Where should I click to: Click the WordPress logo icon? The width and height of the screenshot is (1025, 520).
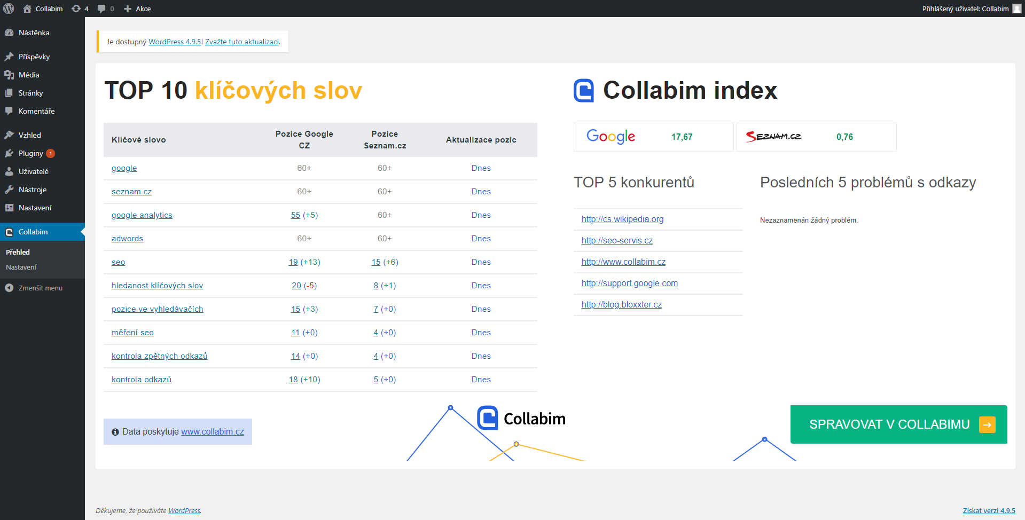pyautogui.click(x=9, y=9)
